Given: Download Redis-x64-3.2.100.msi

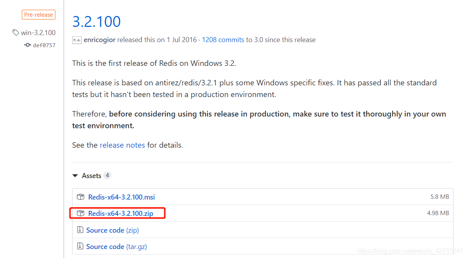Looking at the screenshot, I should [x=122, y=197].
